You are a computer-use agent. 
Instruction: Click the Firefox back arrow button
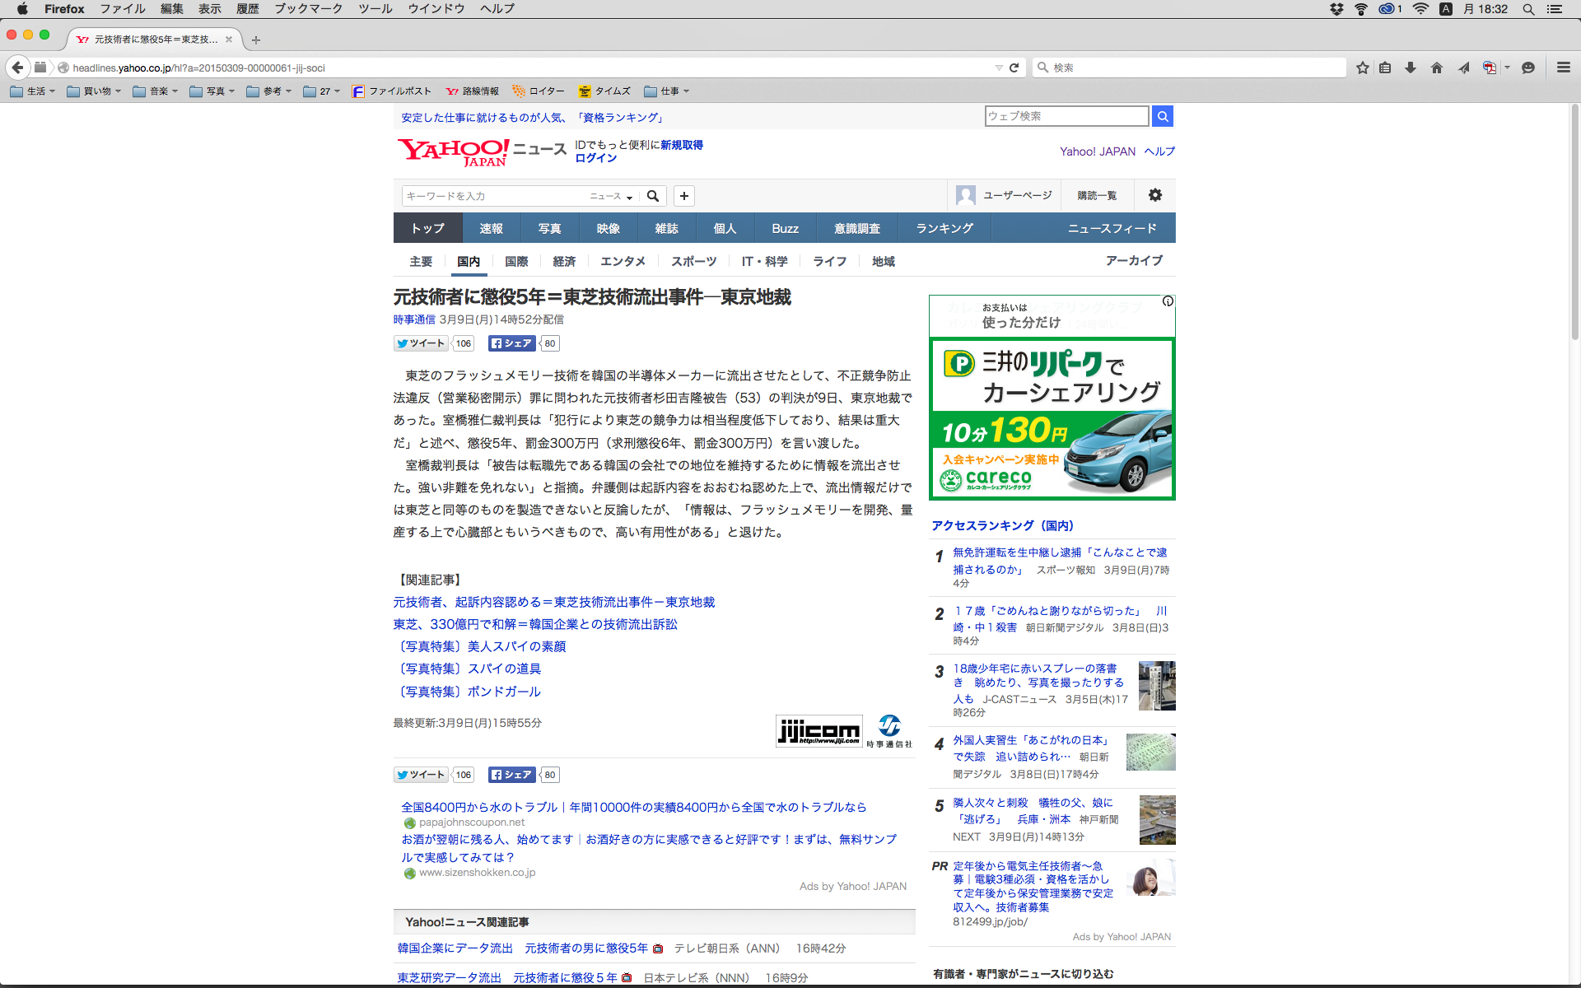(x=17, y=68)
